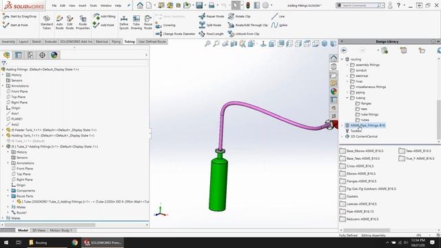The image size is (441, 248).
Task: Expand Holding Tank_1 component
Action: click(3, 136)
